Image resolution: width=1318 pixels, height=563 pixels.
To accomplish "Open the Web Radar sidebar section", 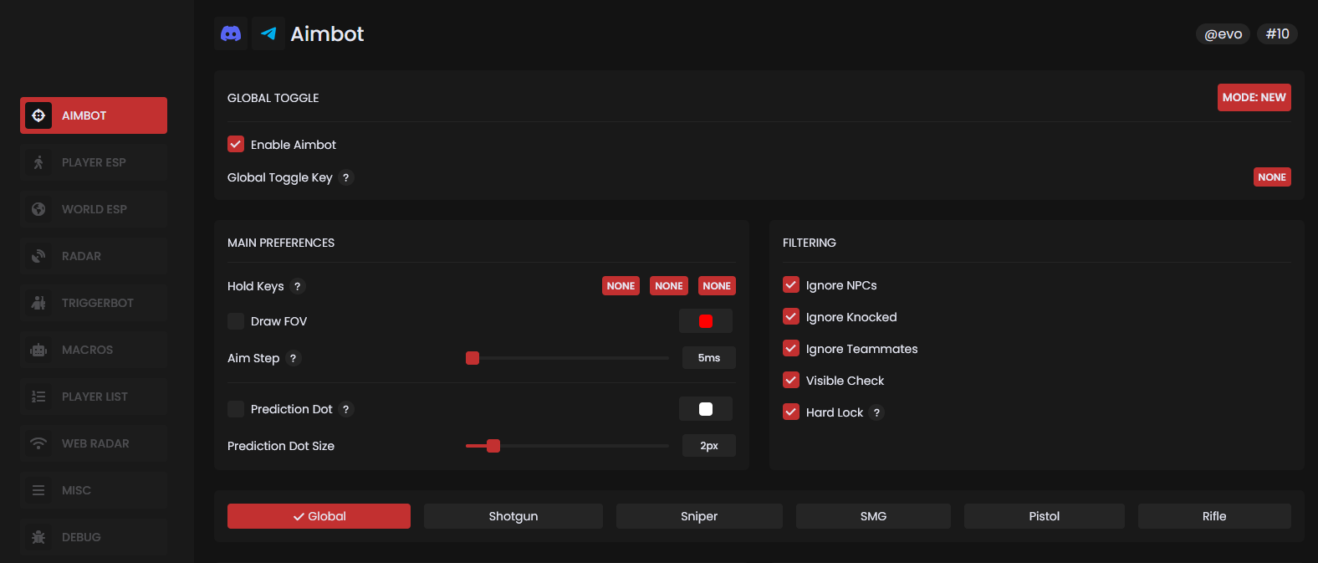I will pyautogui.click(x=94, y=443).
